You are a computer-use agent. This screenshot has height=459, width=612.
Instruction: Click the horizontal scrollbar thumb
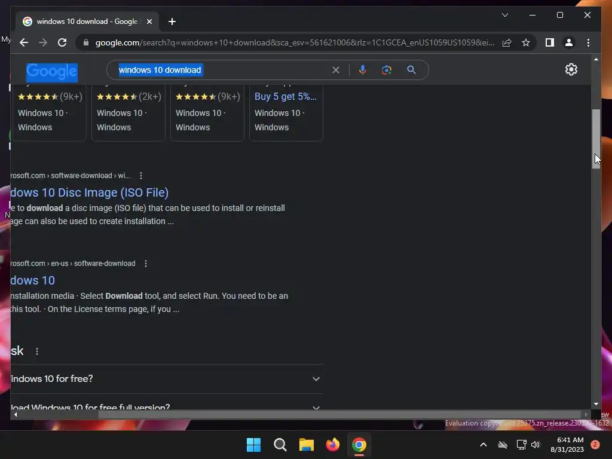click(339, 415)
